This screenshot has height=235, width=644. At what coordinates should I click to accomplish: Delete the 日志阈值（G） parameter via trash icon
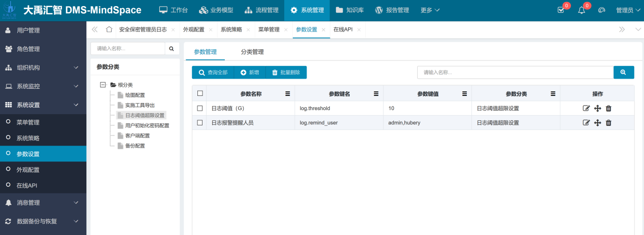608,108
